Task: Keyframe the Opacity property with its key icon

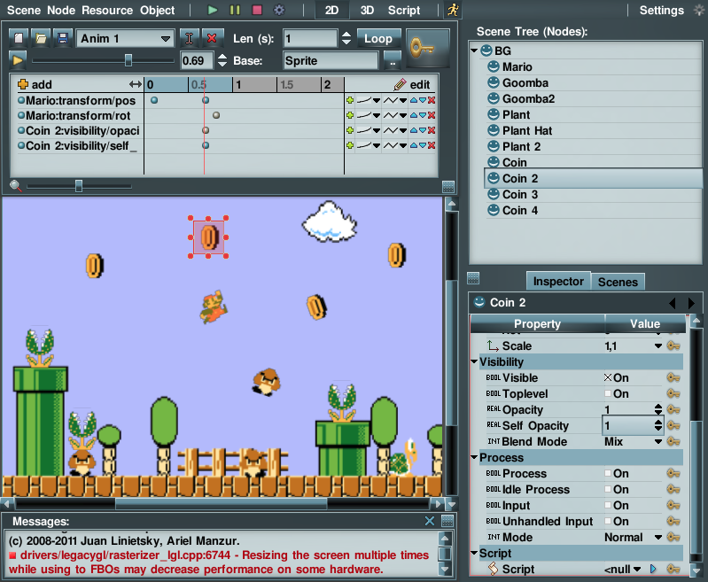Action: [673, 409]
